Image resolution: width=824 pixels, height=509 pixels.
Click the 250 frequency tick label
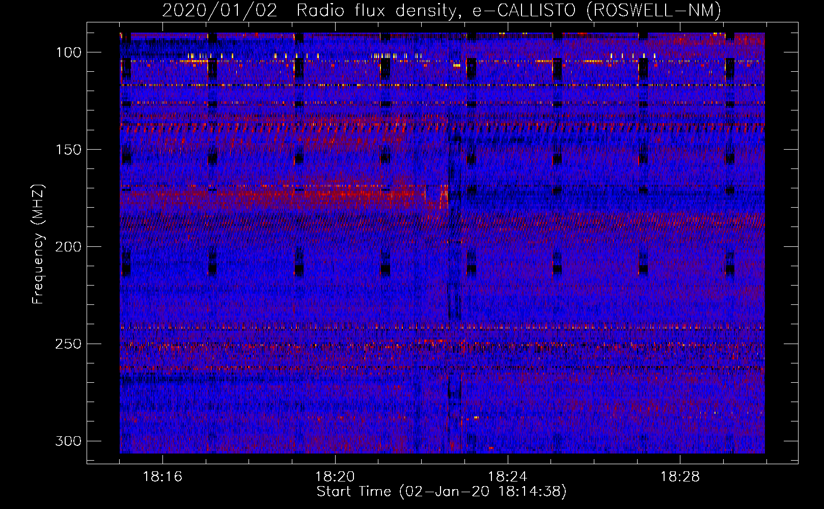click(x=68, y=344)
